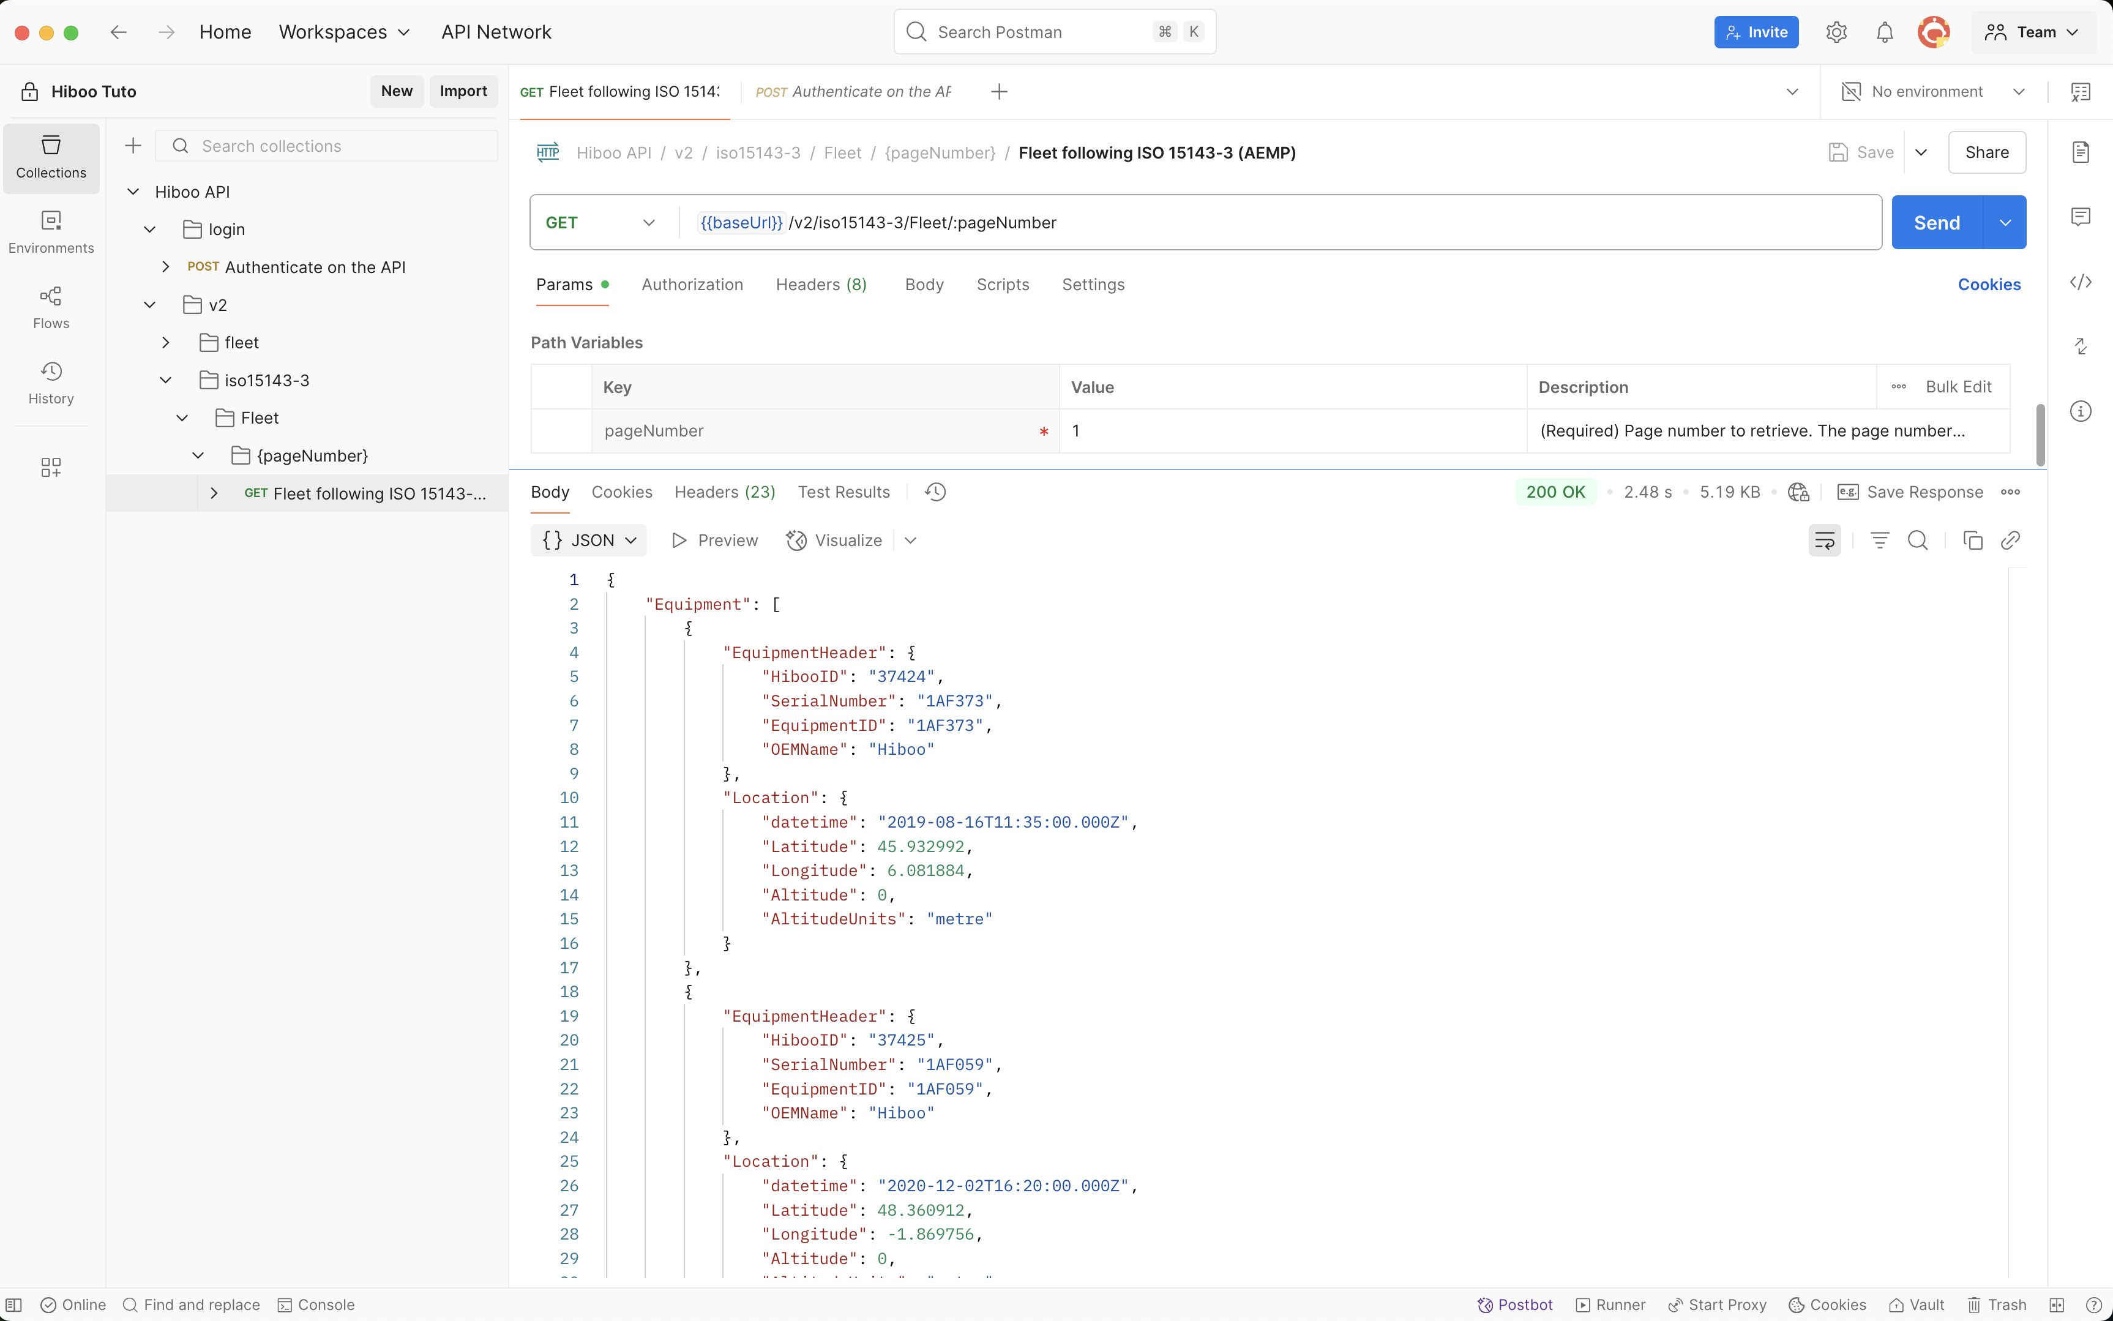This screenshot has width=2113, height=1321.
Task: Focus the Search collections field
Action: [x=327, y=146]
